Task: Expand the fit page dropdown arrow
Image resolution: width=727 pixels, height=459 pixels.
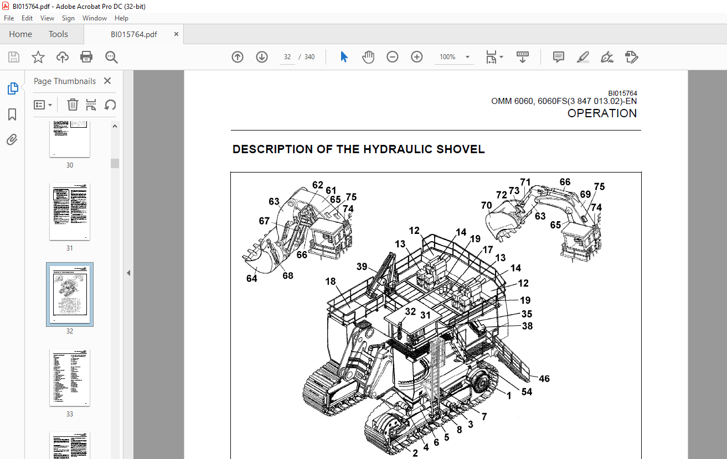Action: 501,57
